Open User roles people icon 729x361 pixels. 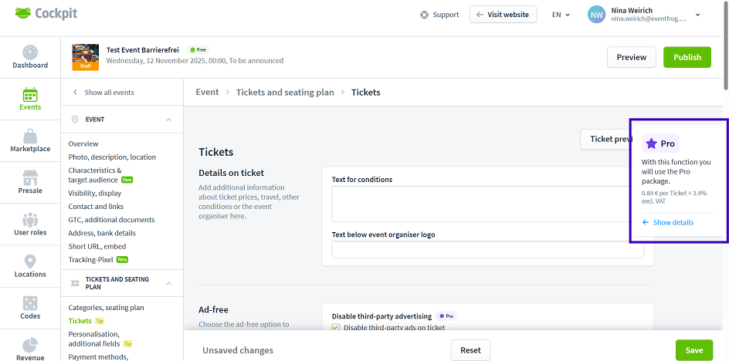(30, 220)
